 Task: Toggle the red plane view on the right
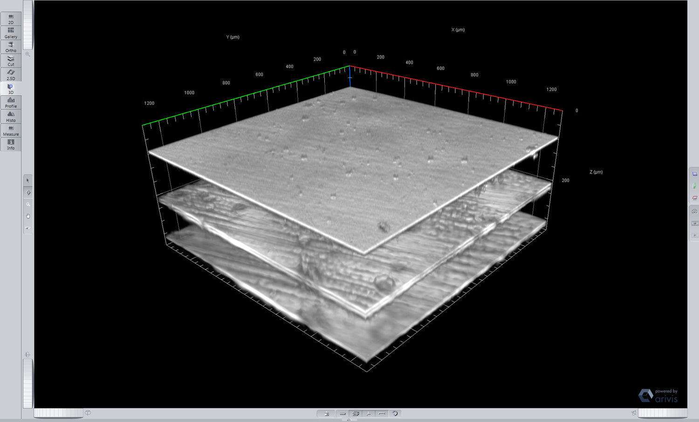tap(694, 197)
